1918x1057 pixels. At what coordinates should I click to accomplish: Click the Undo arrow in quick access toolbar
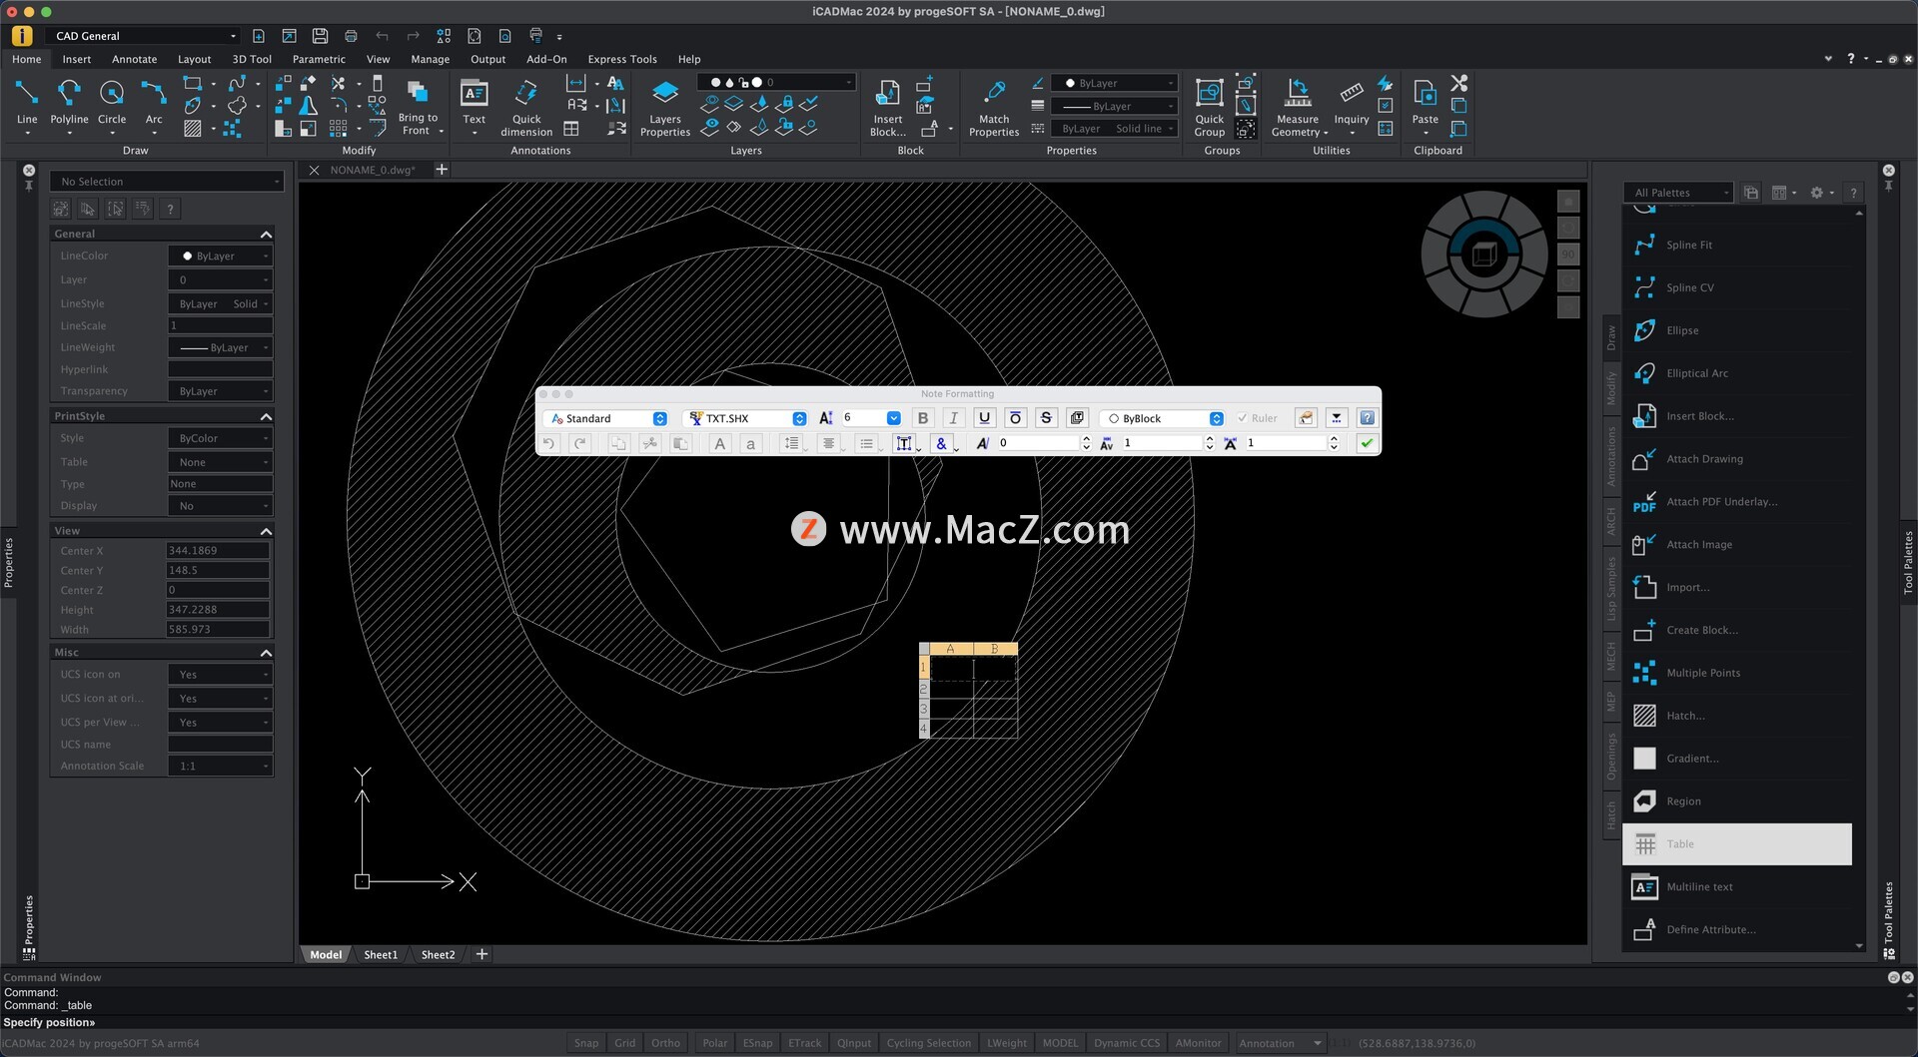(x=382, y=36)
